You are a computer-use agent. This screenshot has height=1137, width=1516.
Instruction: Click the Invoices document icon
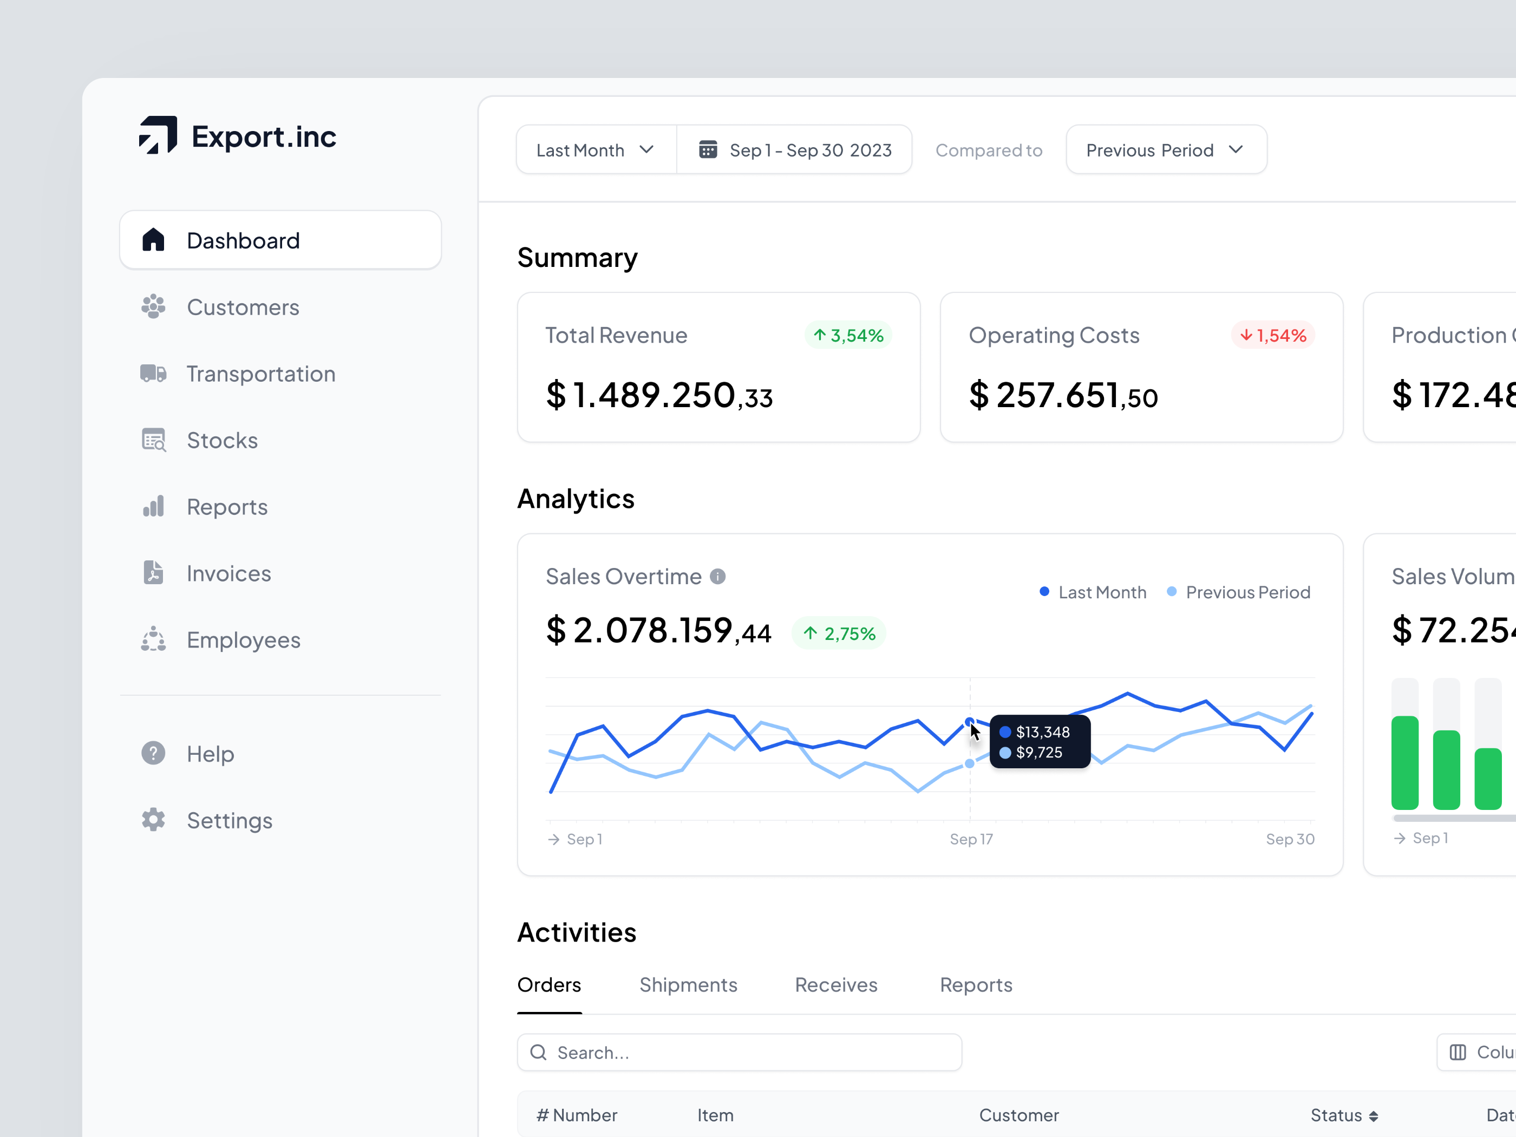pos(152,573)
